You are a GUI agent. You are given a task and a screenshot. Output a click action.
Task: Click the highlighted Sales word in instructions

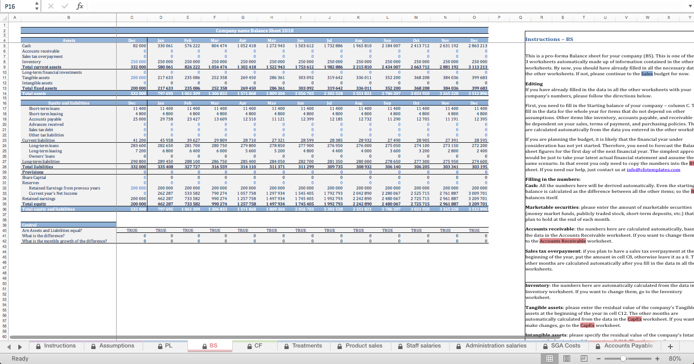tap(646, 74)
